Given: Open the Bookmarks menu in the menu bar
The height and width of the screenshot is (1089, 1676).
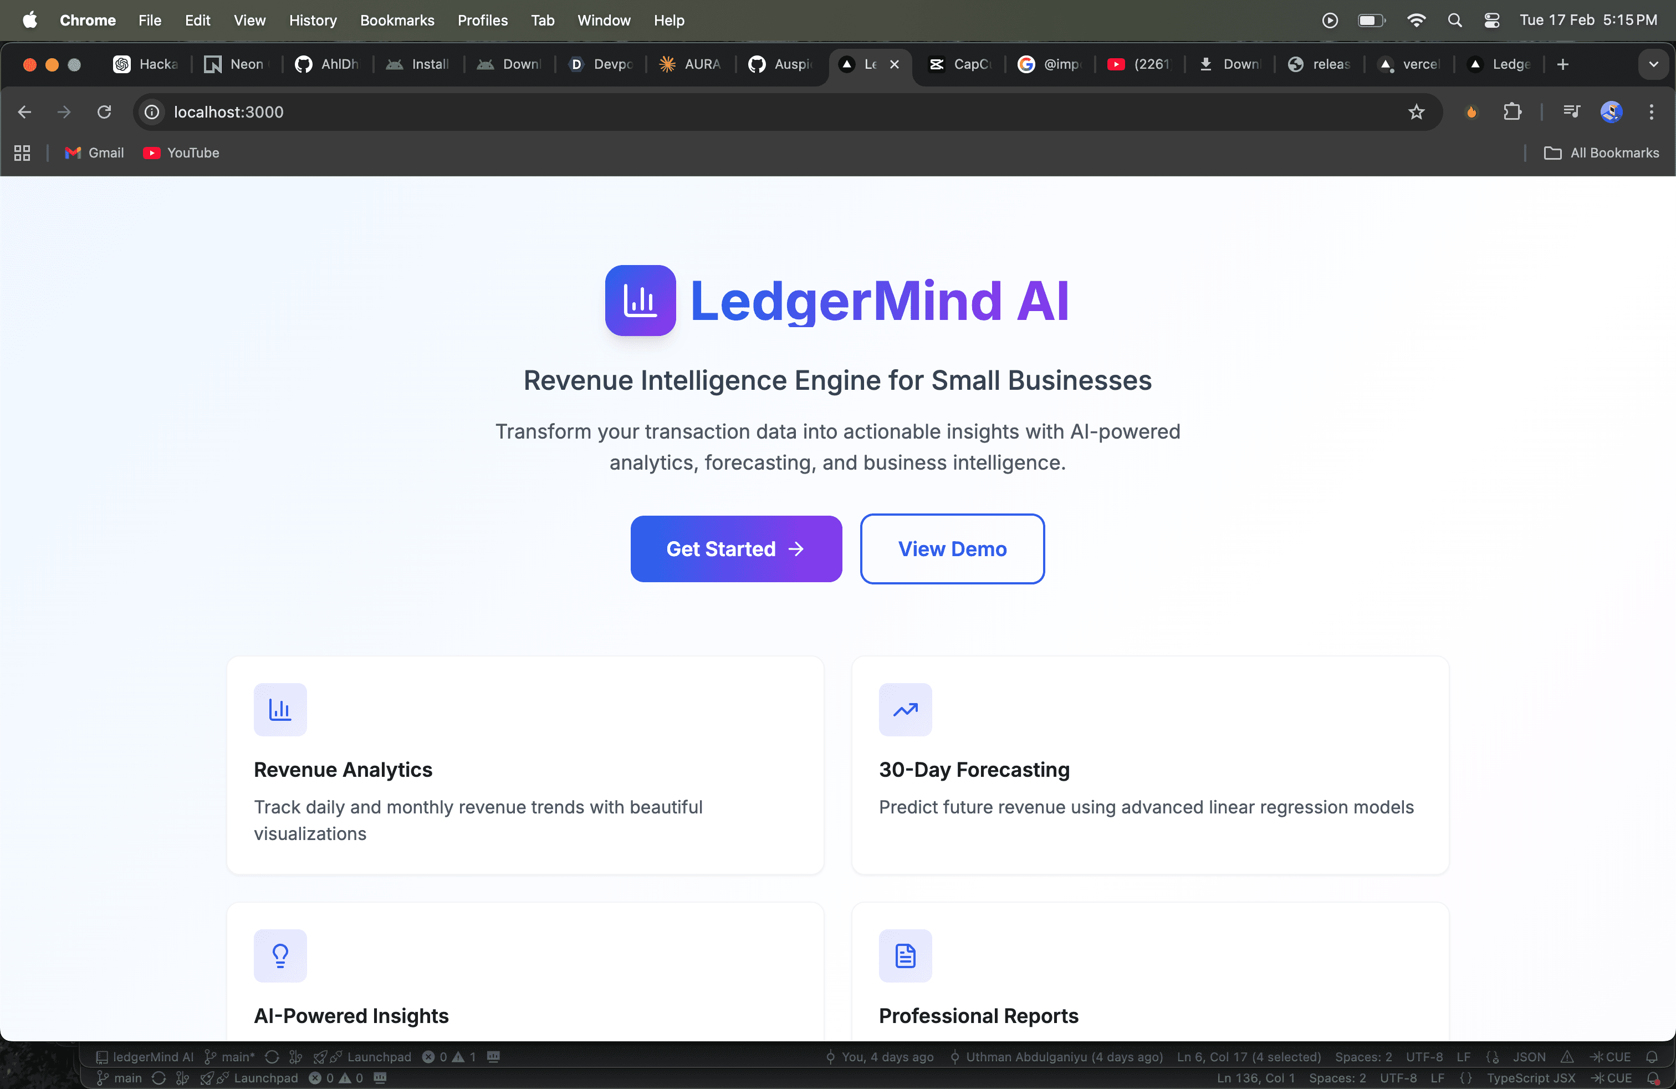Looking at the screenshot, I should tap(397, 20).
